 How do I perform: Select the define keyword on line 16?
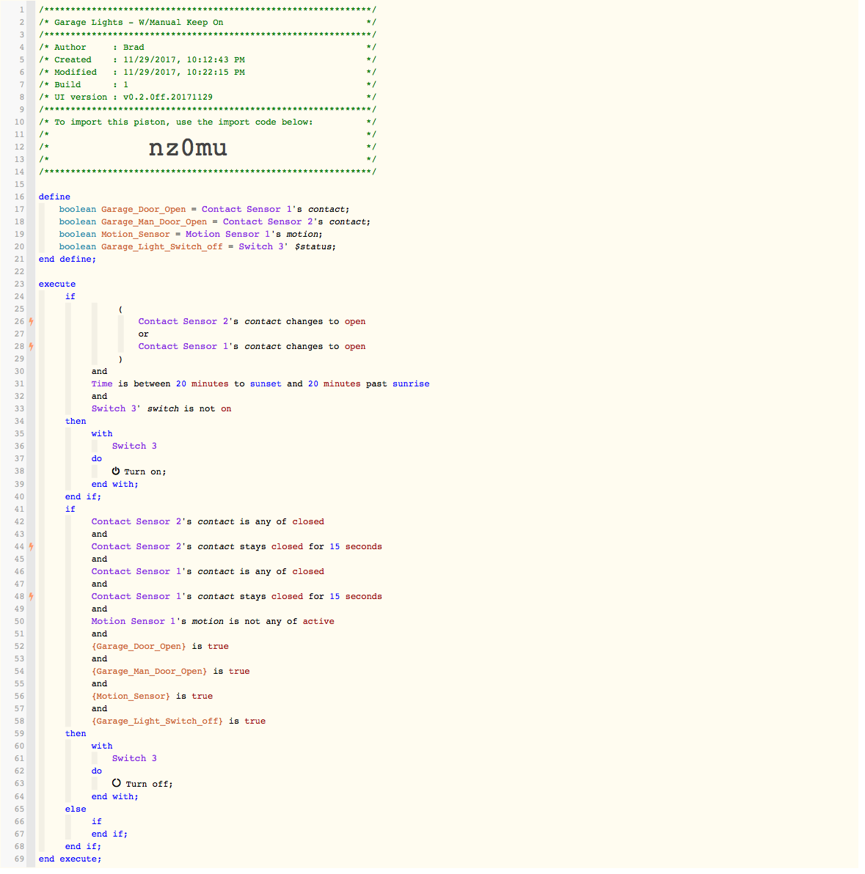click(54, 197)
